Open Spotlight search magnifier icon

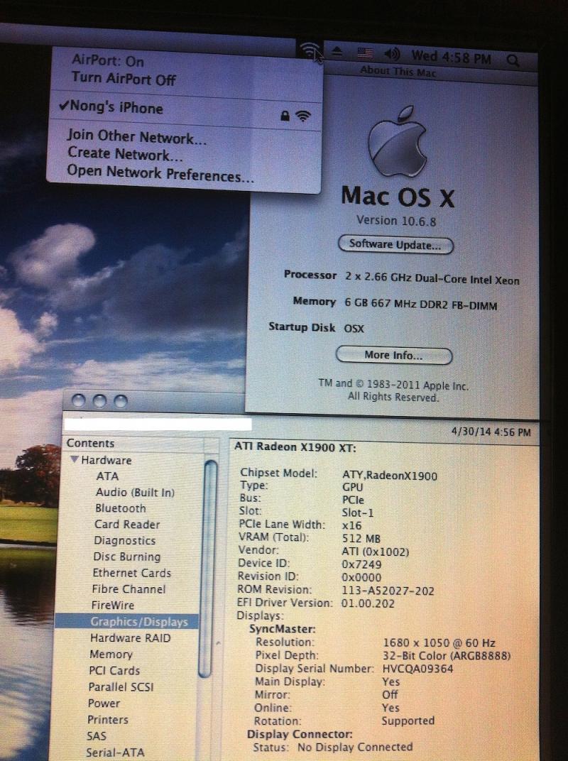pos(513,60)
